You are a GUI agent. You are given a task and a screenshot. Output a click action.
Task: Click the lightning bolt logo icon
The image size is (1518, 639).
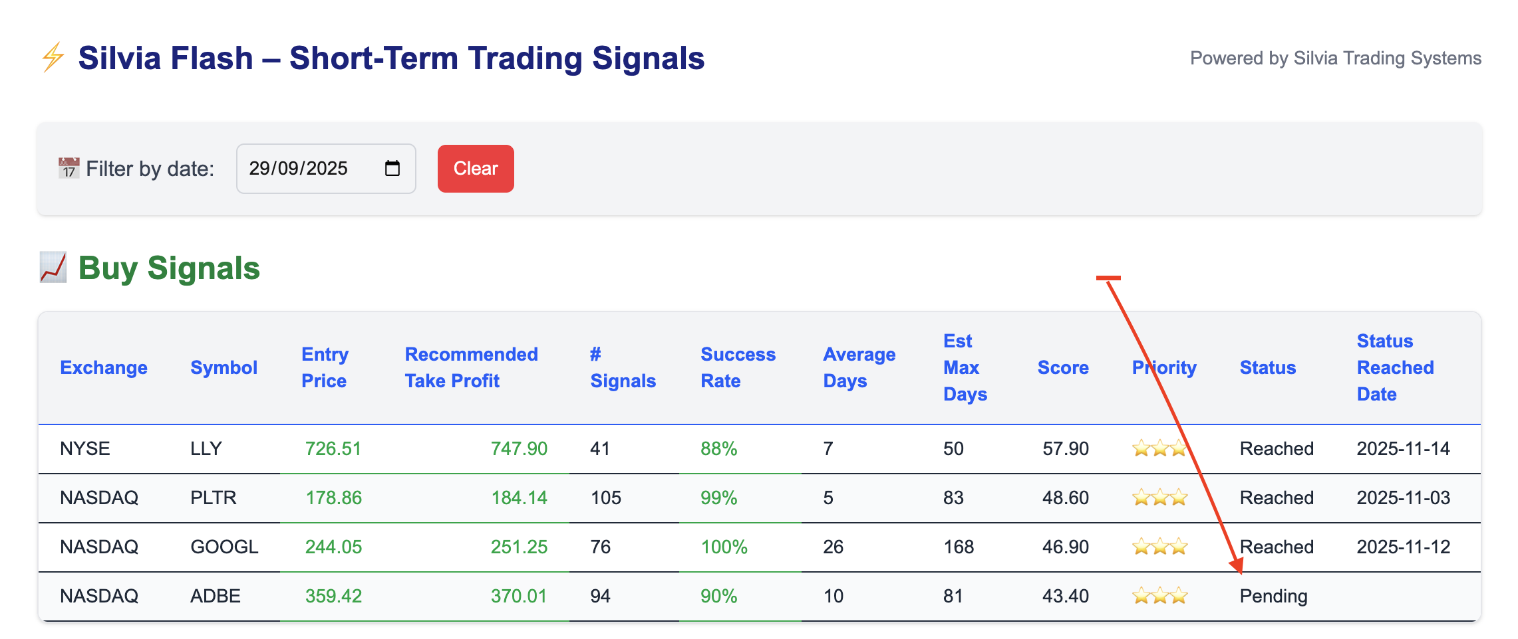coord(53,57)
